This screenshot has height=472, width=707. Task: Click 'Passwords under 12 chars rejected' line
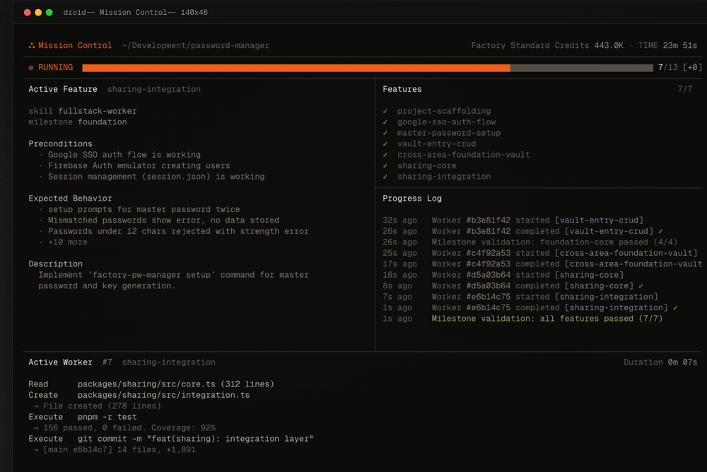click(179, 231)
